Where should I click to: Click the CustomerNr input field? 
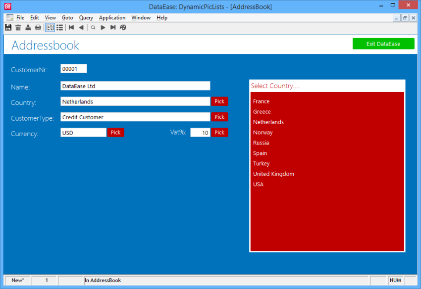[74, 69]
